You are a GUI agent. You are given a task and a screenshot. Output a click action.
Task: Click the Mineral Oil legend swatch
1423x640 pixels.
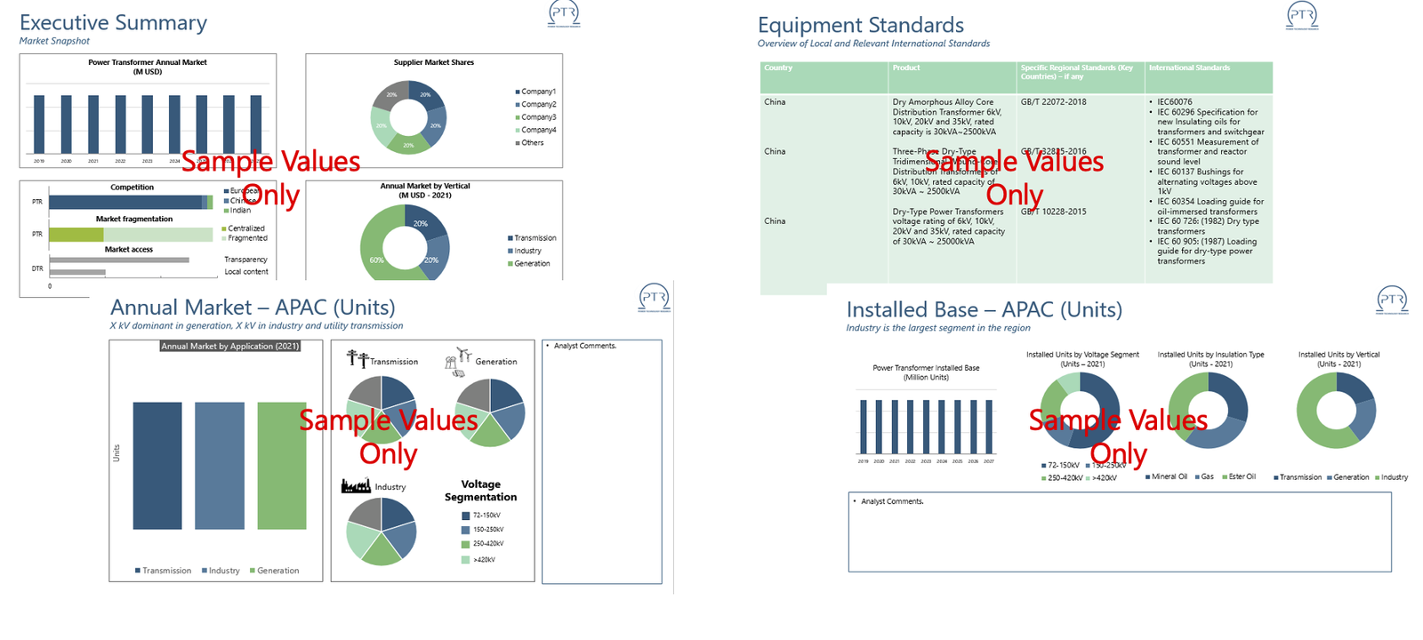point(1148,477)
